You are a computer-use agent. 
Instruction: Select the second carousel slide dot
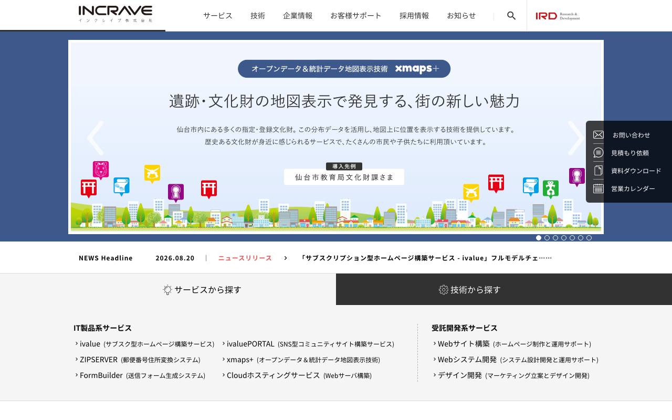point(547,238)
